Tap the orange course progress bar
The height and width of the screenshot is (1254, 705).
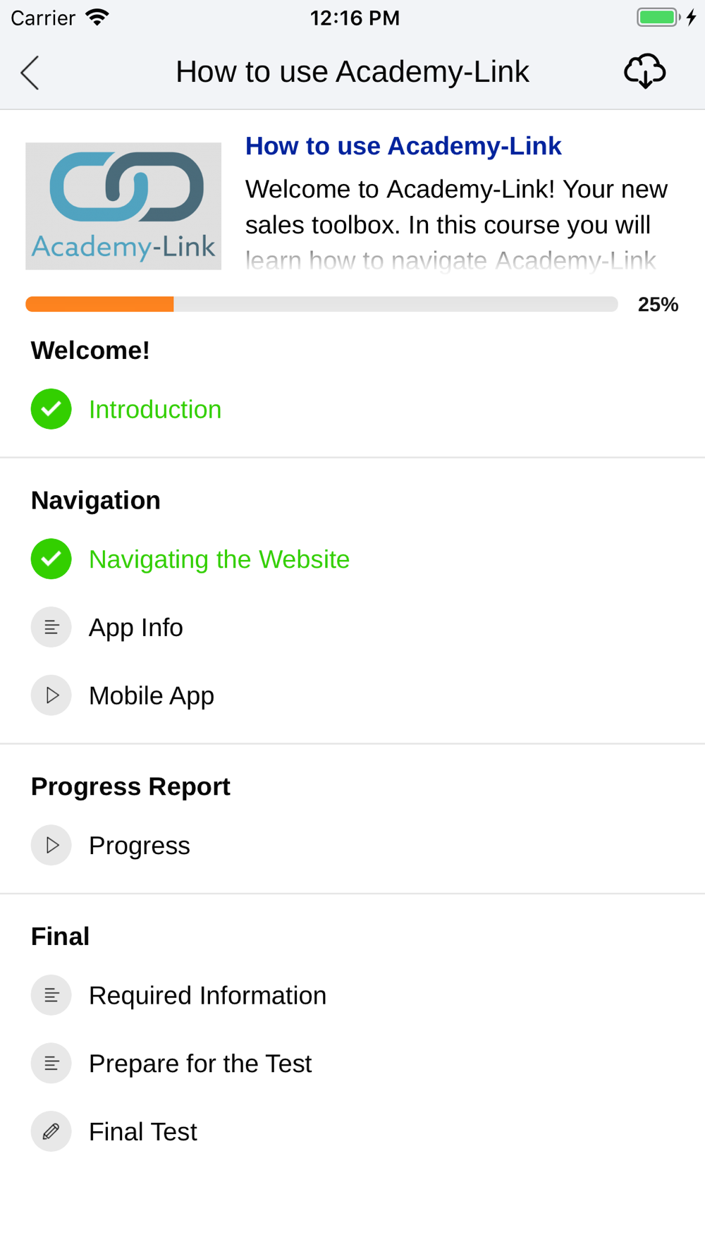point(321,304)
